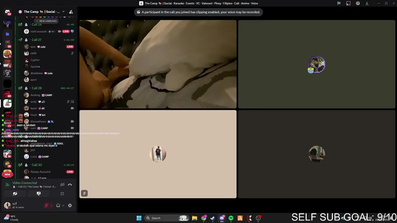Select user aeri in Call 27
The width and height of the screenshot is (397, 223).
pyautogui.click(x=33, y=80)
